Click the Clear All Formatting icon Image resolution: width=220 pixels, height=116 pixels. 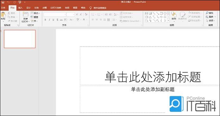(x=86, y=15)
